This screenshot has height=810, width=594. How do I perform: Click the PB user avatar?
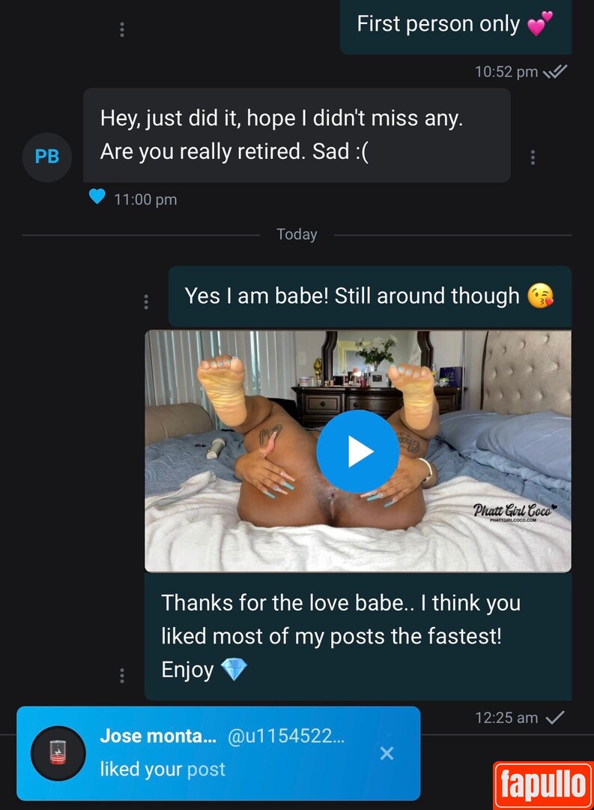coord(47,156)
